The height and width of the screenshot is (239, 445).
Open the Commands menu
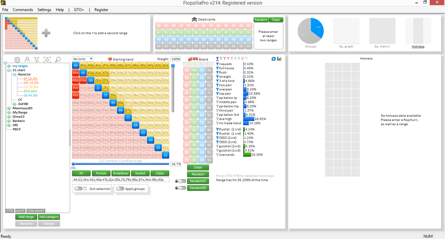click(23, 10)
